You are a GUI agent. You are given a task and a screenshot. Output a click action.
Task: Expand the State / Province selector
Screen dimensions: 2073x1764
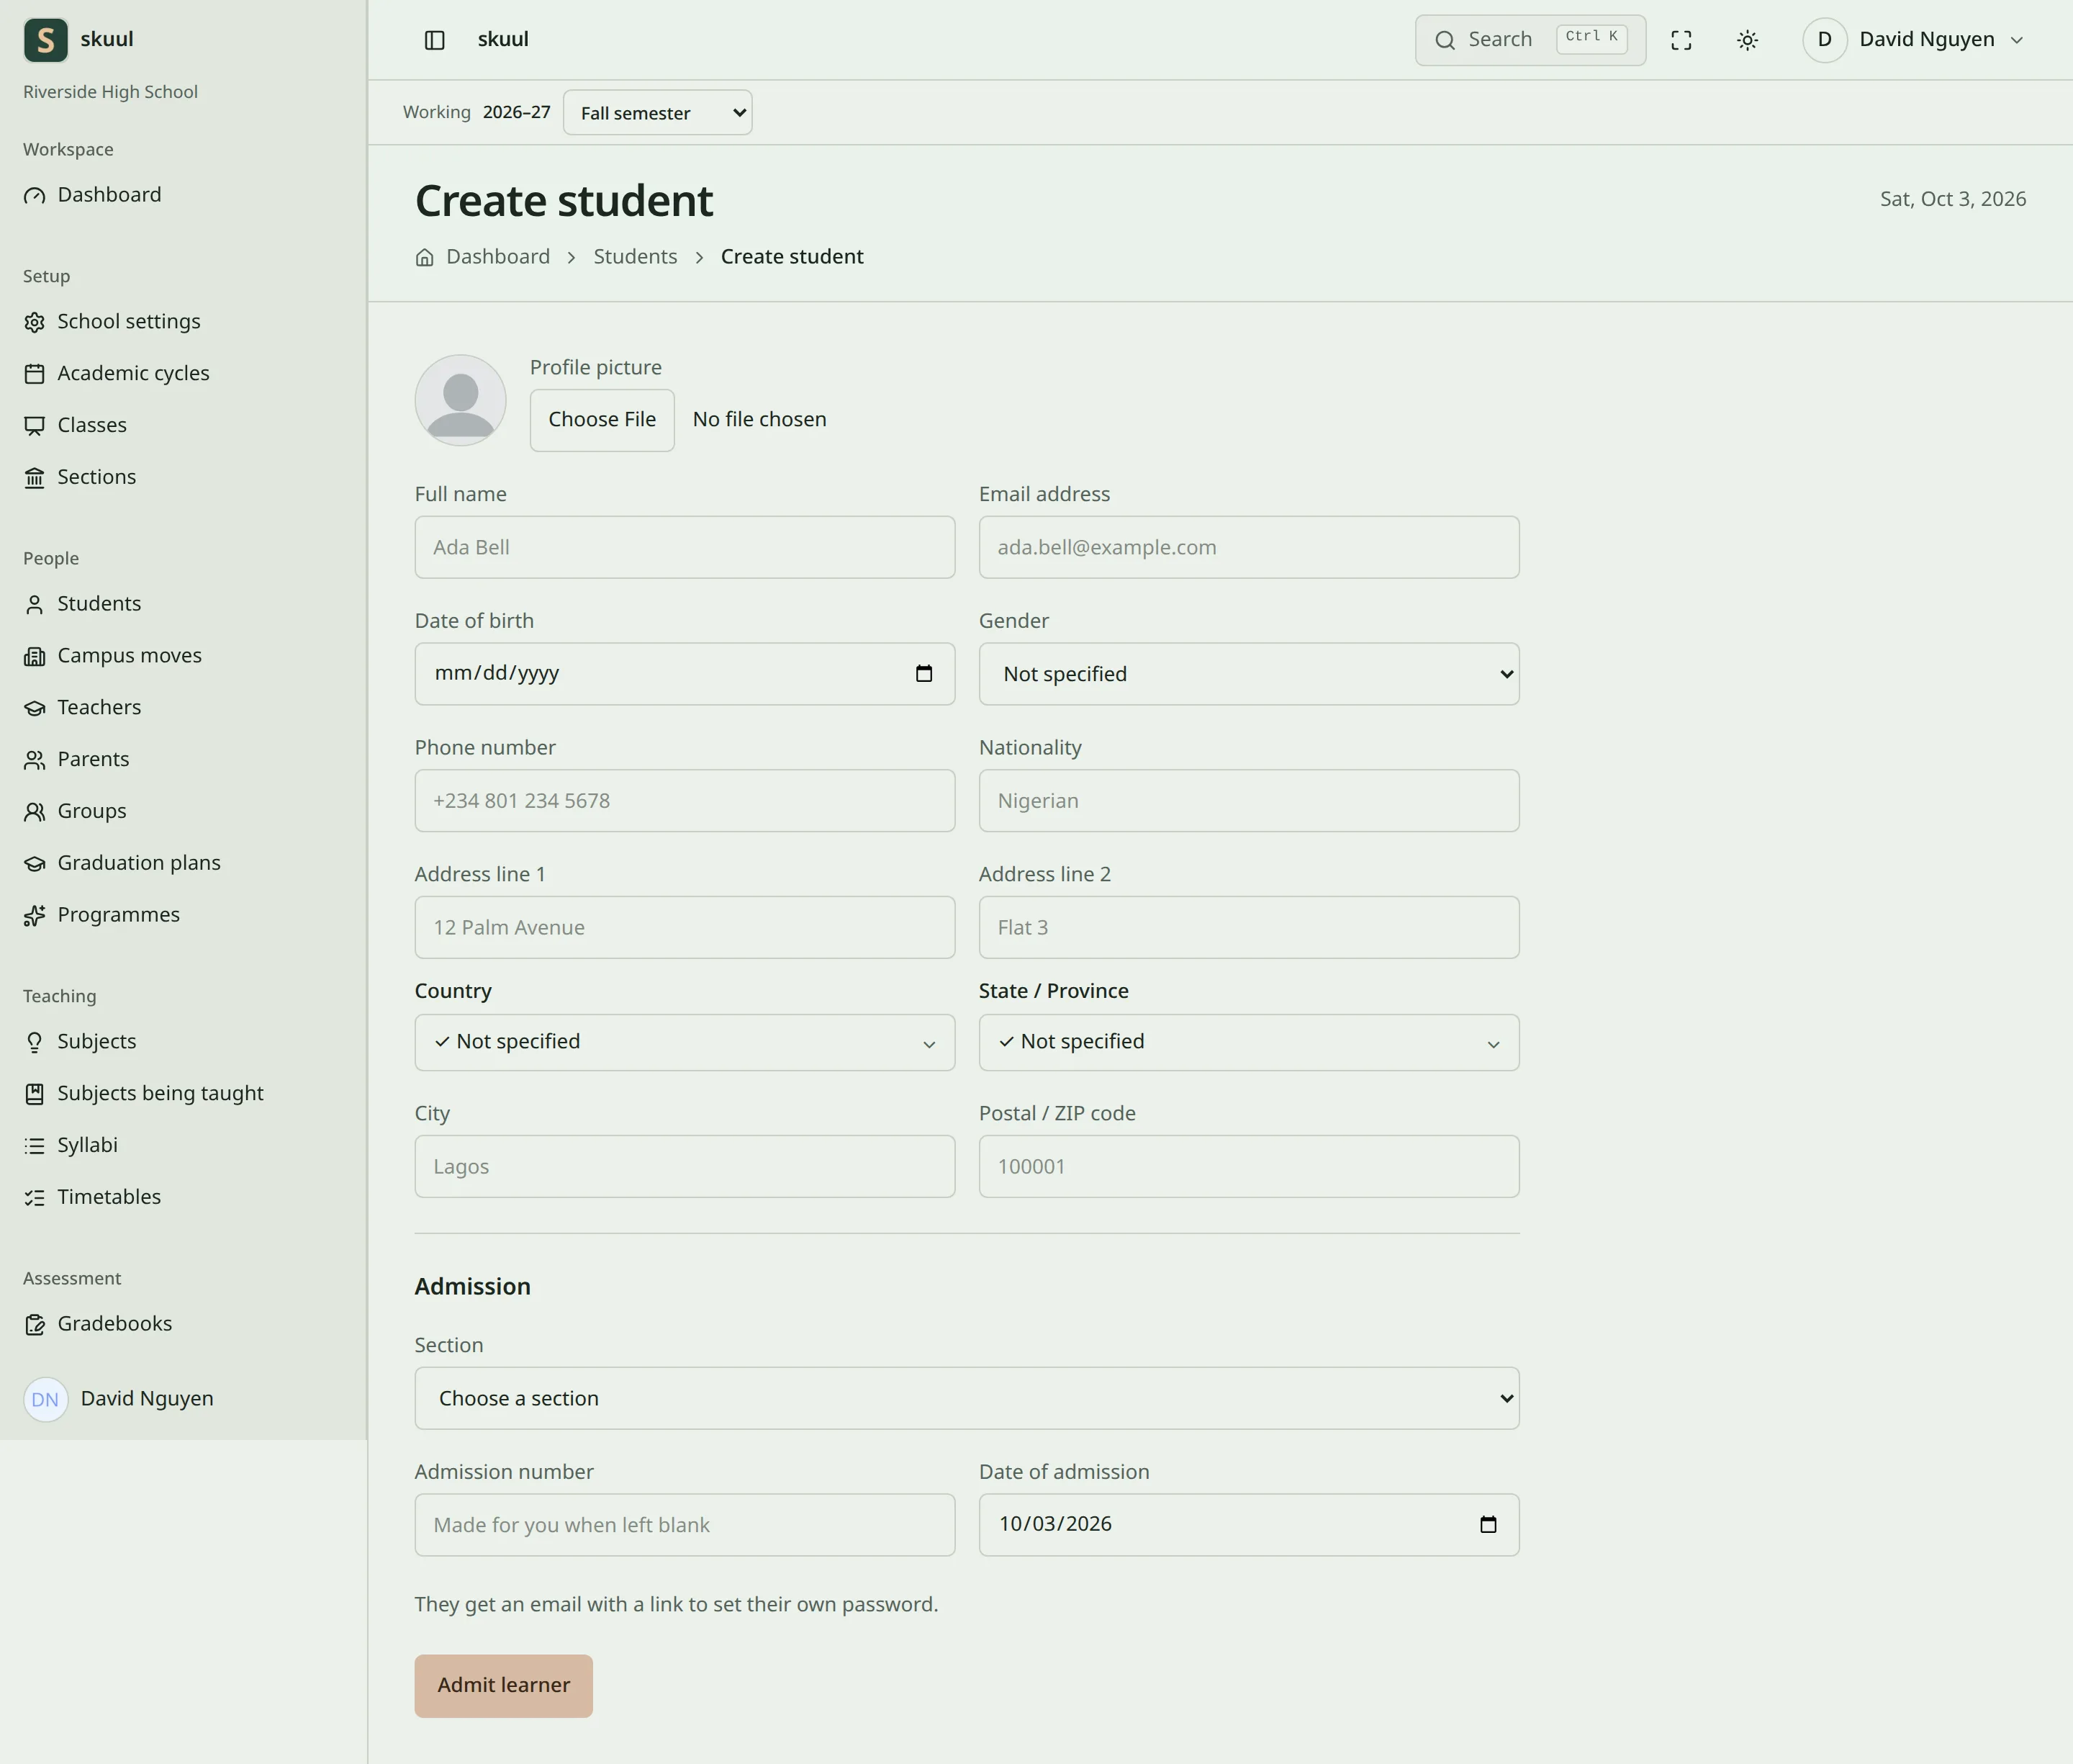point(1248,1043)
